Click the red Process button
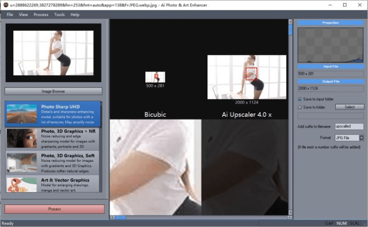 (x=54, y=209)
